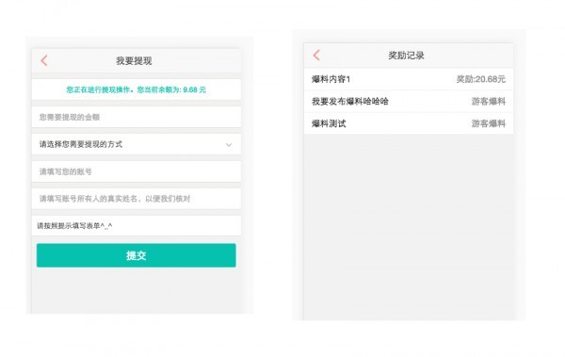The width and height of the screenshot is (565, 357).
Task: Click the 奖励:20.68元 value
Action: click(481, 79)
